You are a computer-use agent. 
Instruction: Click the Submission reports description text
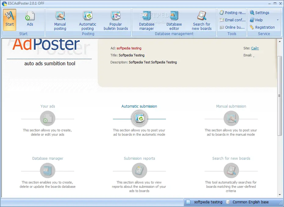139,187
